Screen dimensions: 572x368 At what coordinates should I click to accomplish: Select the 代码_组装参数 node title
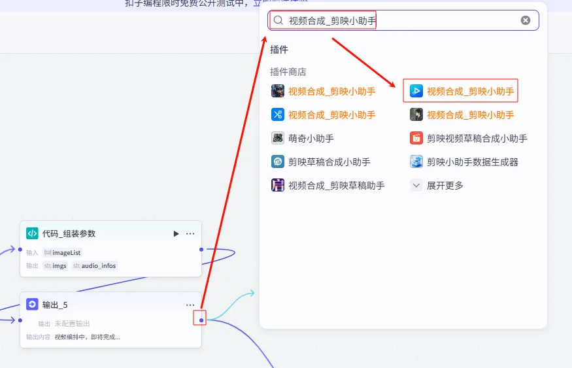click(x=69, y=234)
